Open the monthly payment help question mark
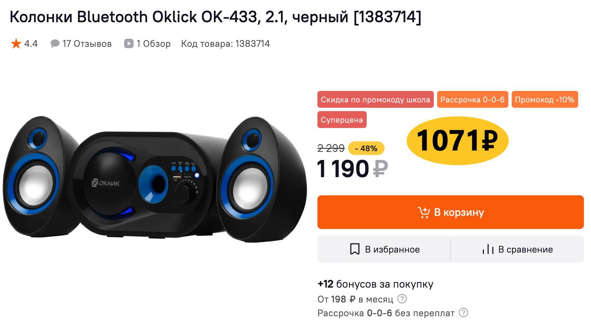The image size is (591, 327). (402, 299)
